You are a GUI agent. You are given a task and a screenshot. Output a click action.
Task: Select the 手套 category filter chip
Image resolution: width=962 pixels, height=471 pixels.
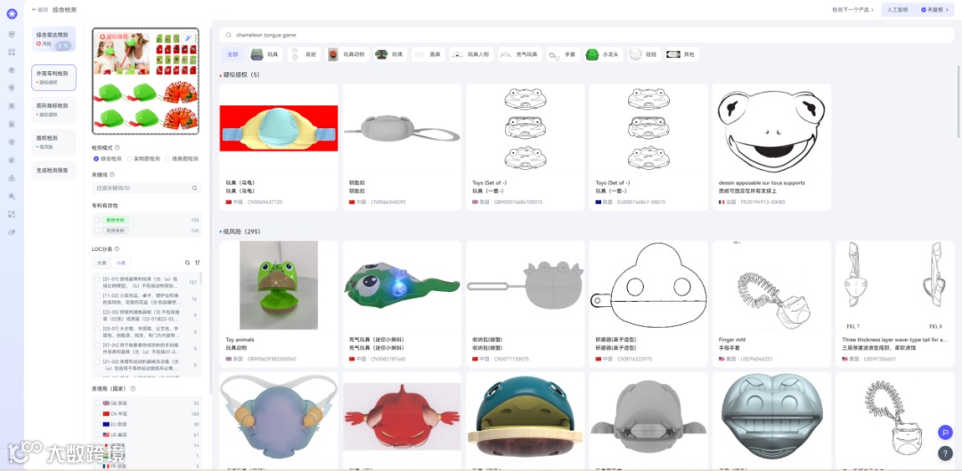click(563, 54)
